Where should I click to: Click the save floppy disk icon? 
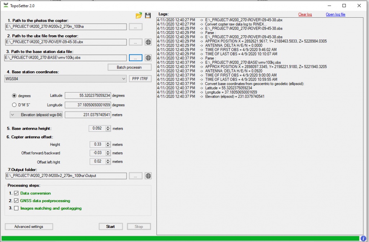point(148,15)
